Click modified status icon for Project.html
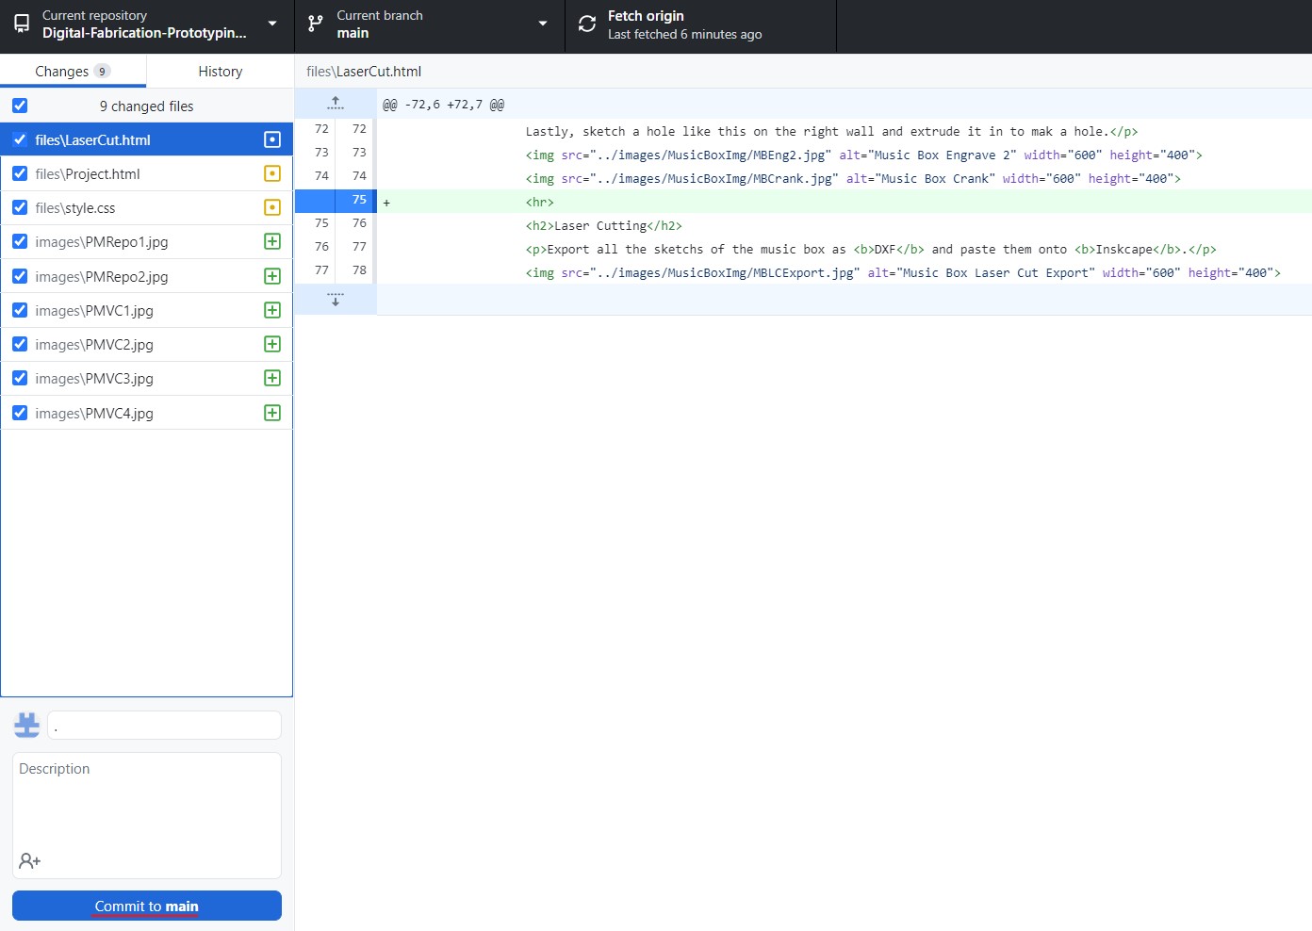Viewport: 1312px width, 931px height. click(x=272, y=173)
